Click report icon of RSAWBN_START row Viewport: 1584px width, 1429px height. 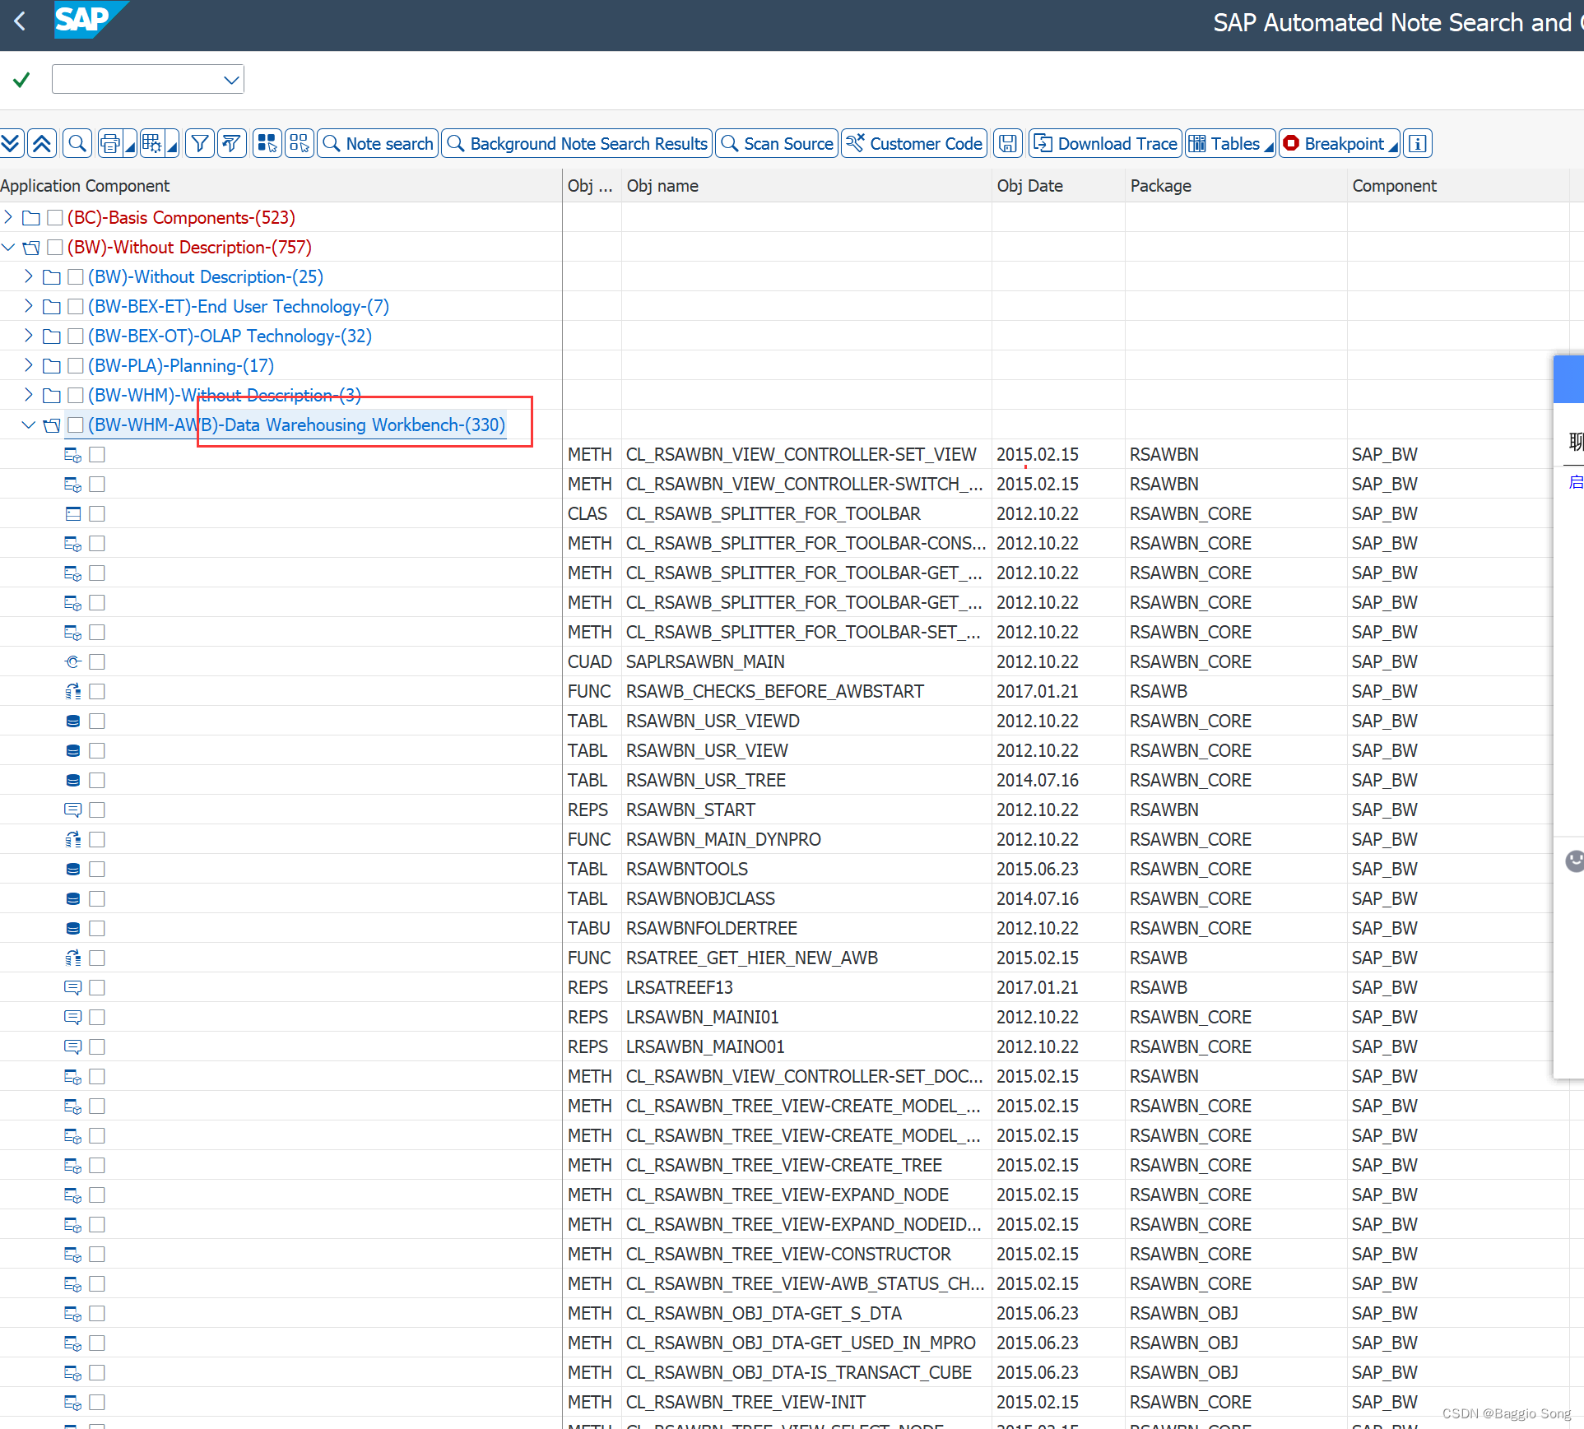coord(73,810)
